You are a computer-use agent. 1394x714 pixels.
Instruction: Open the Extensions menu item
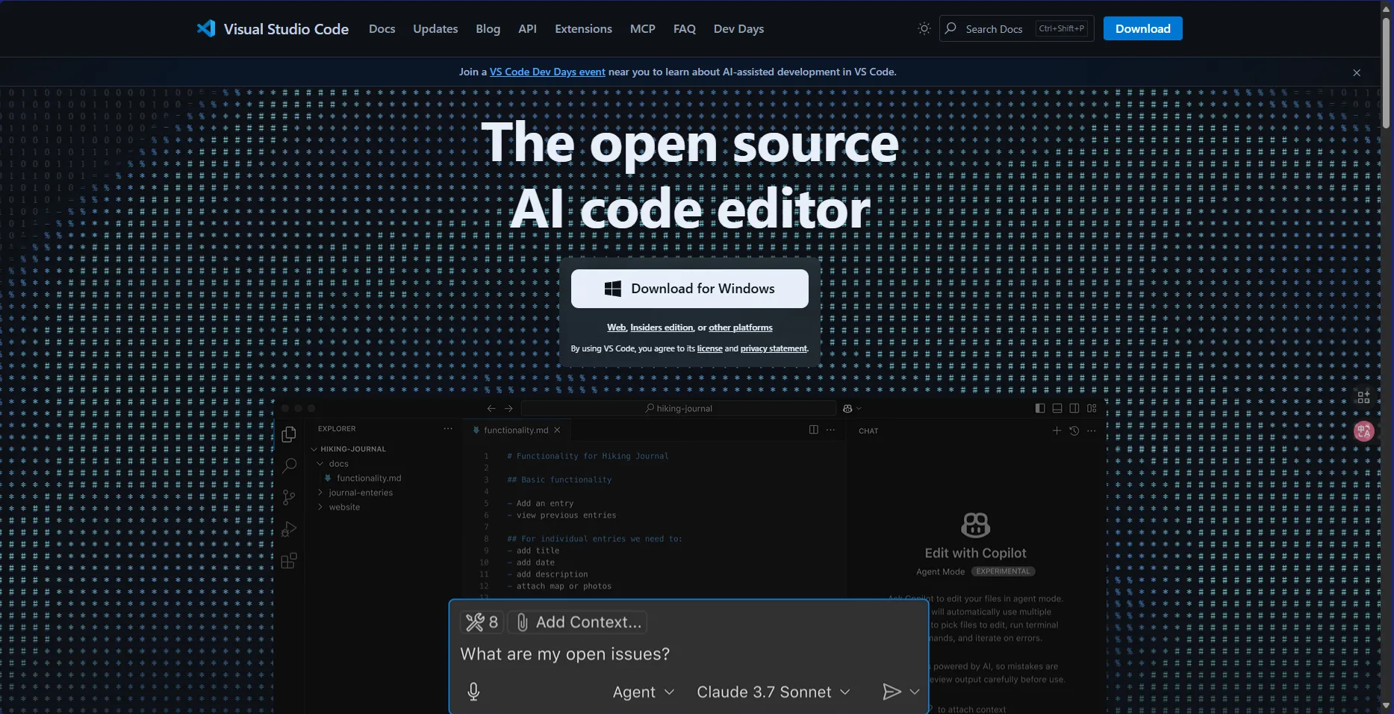click(x=583, y=29)
